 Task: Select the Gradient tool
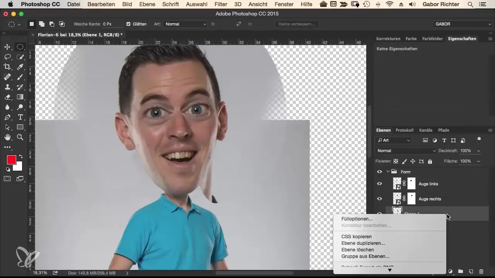(x=20, y=97)
